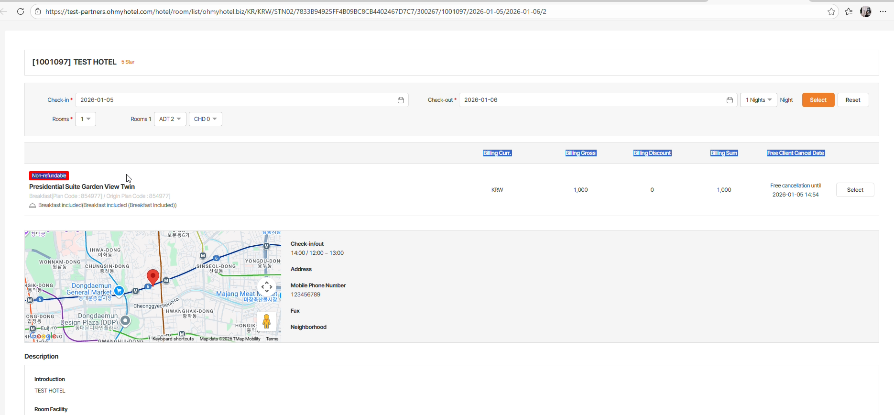
Task: Open the Rooms count dropdown
Action: [86, 119]
